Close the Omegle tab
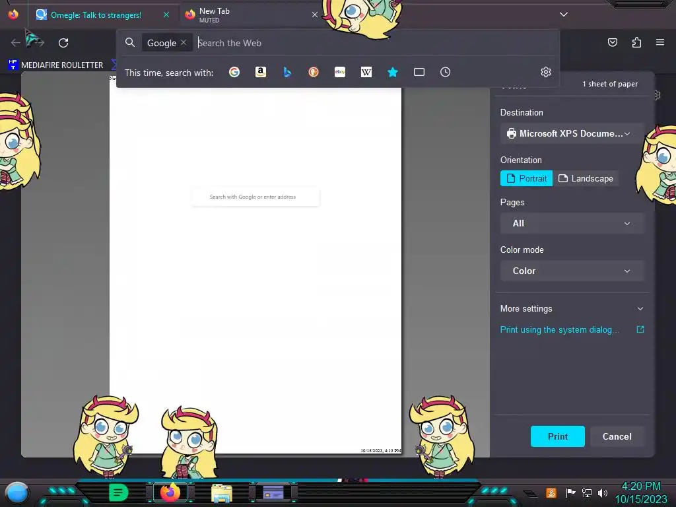Viewport: 676px width, 507px height. click(x=166, y=15)
